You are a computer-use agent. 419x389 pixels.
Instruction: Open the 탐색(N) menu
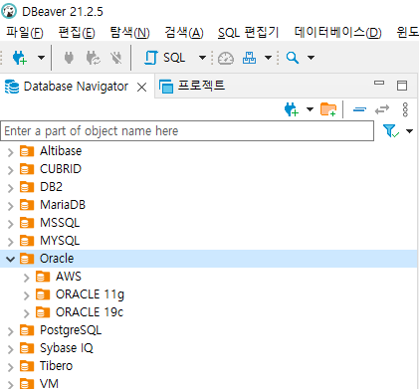click(129, 33)
